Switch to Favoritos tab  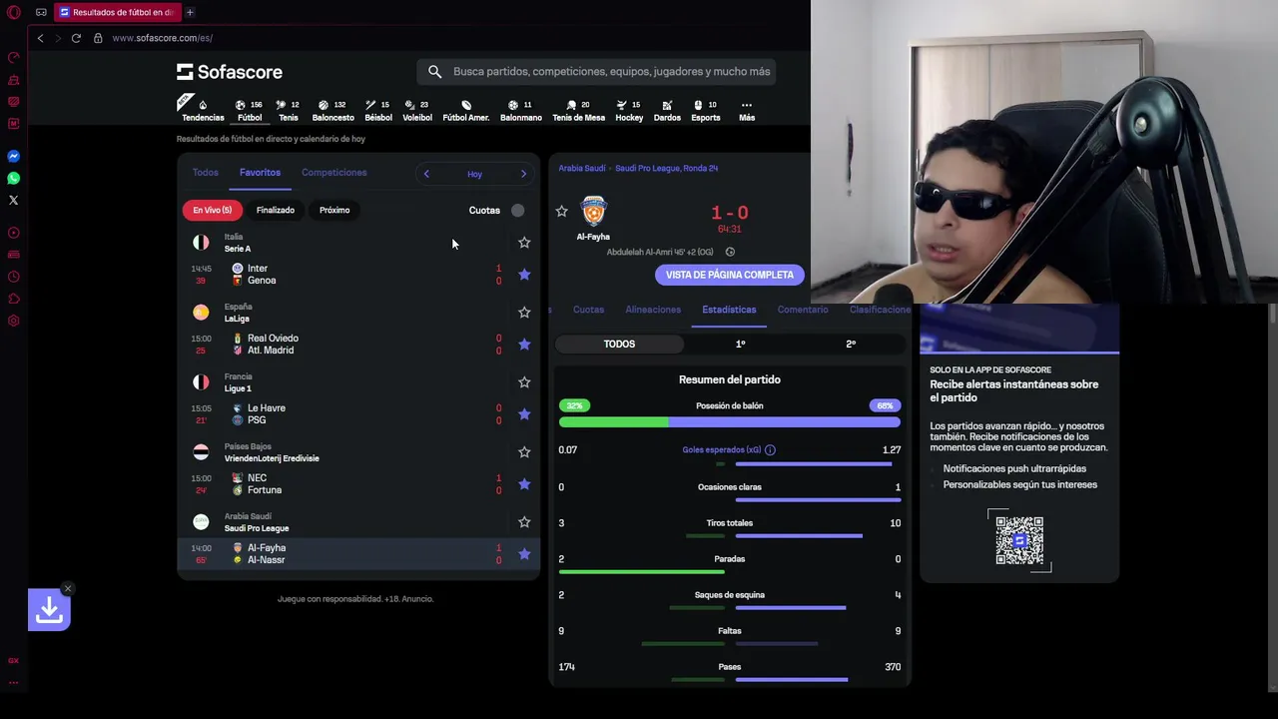pyautogui.click(x=260, y=172)
